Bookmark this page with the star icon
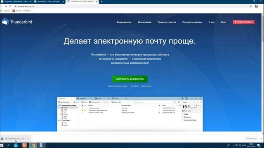 click(x=251, y=6)
